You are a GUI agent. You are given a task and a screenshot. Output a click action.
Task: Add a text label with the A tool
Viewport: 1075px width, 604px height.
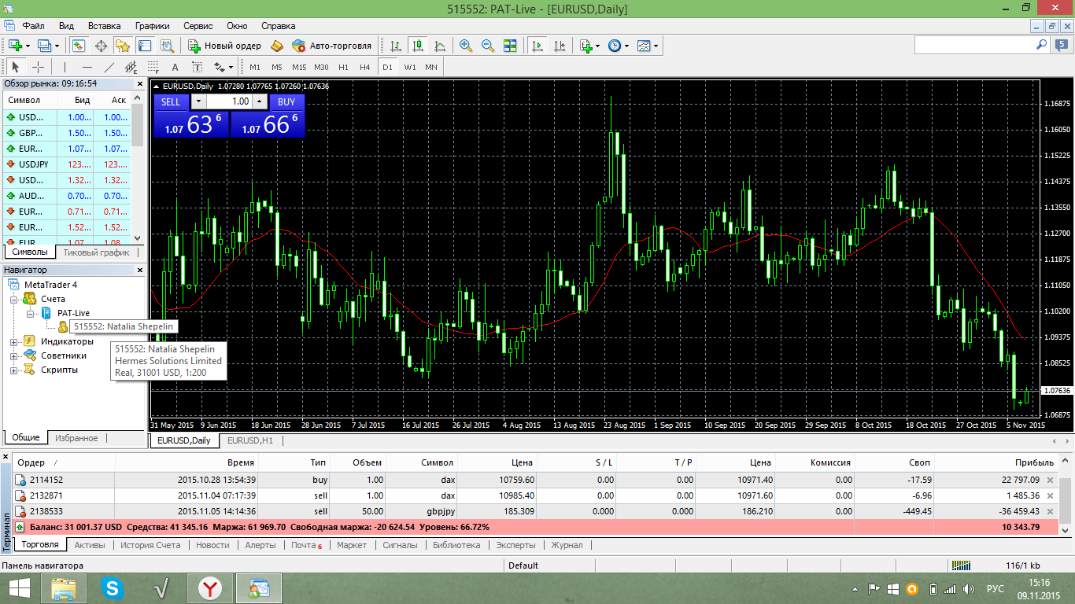point(175,67)
